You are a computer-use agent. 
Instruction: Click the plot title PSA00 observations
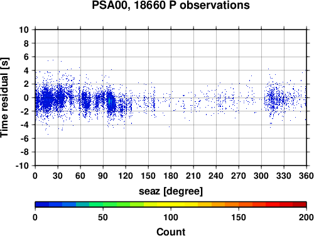coord(171,5)
